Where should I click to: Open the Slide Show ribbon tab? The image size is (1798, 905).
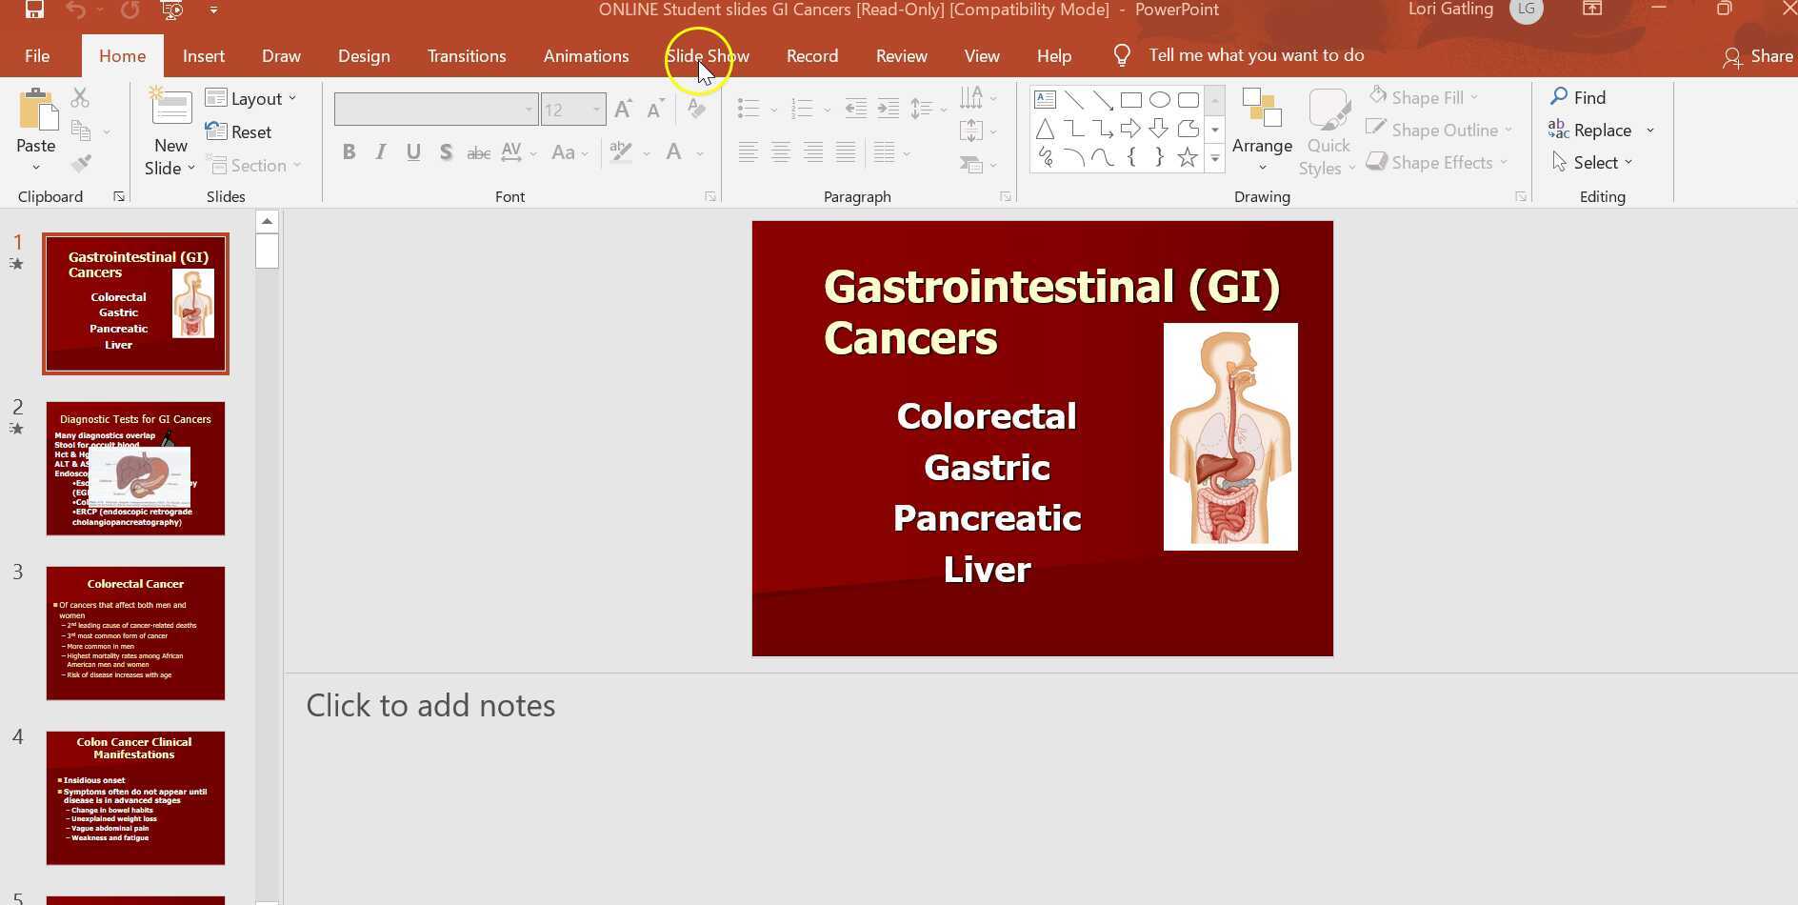coord(709,55)
